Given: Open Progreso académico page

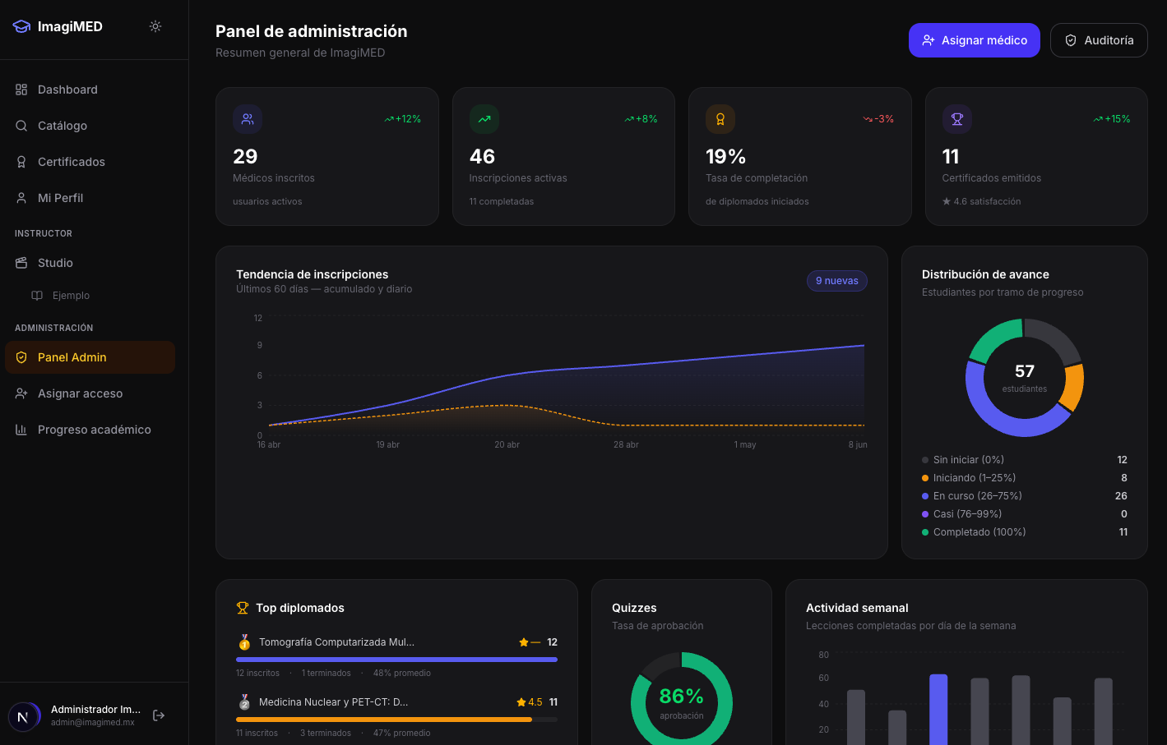Looking at the screenshot, I should point(90,430).
